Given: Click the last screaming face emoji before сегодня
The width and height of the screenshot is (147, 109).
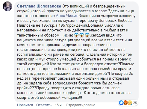Looking at the screenshot, I should (87, 35).
